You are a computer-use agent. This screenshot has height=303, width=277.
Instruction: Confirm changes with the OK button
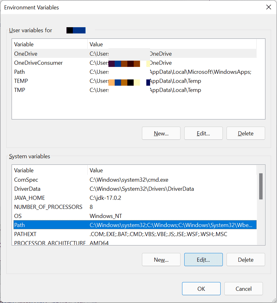click(201, 289)
